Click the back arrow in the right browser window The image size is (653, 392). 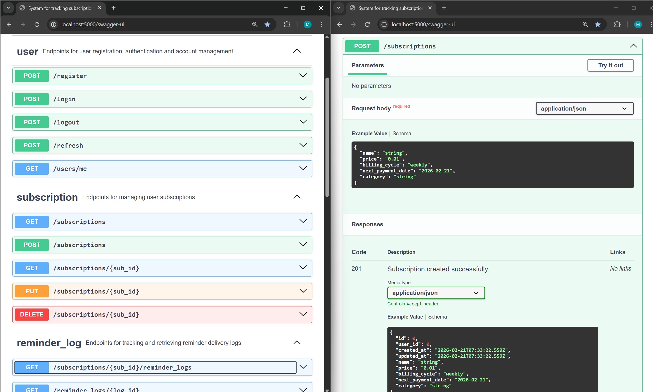pyautogui.click(x=339, y=24)
